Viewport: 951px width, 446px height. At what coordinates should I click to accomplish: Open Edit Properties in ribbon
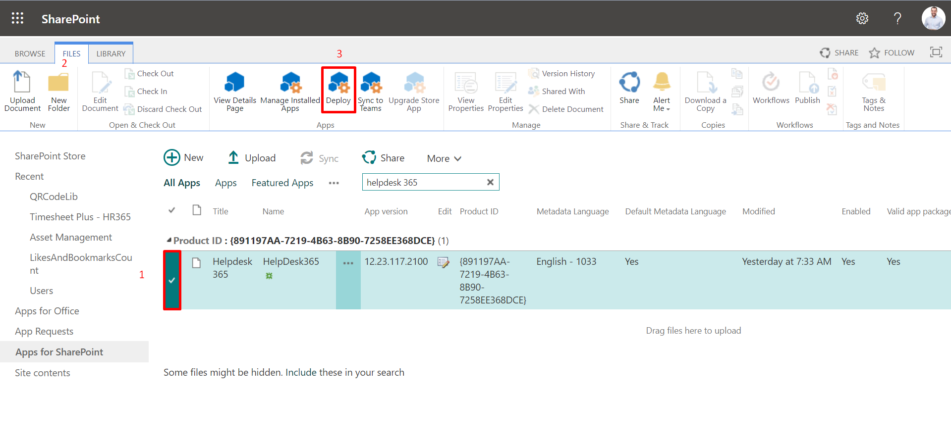click(x=505, y=92)
